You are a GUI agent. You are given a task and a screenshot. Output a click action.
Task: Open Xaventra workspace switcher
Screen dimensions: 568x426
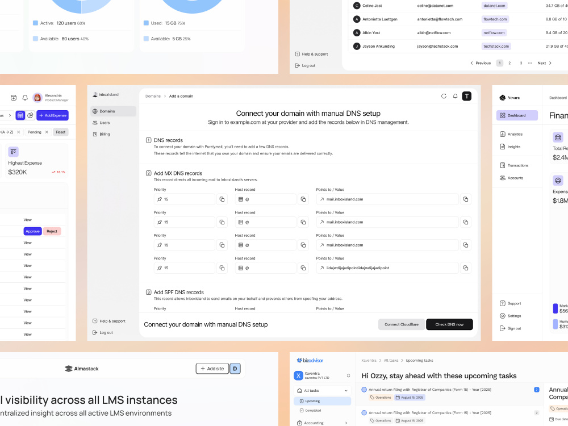322,375
